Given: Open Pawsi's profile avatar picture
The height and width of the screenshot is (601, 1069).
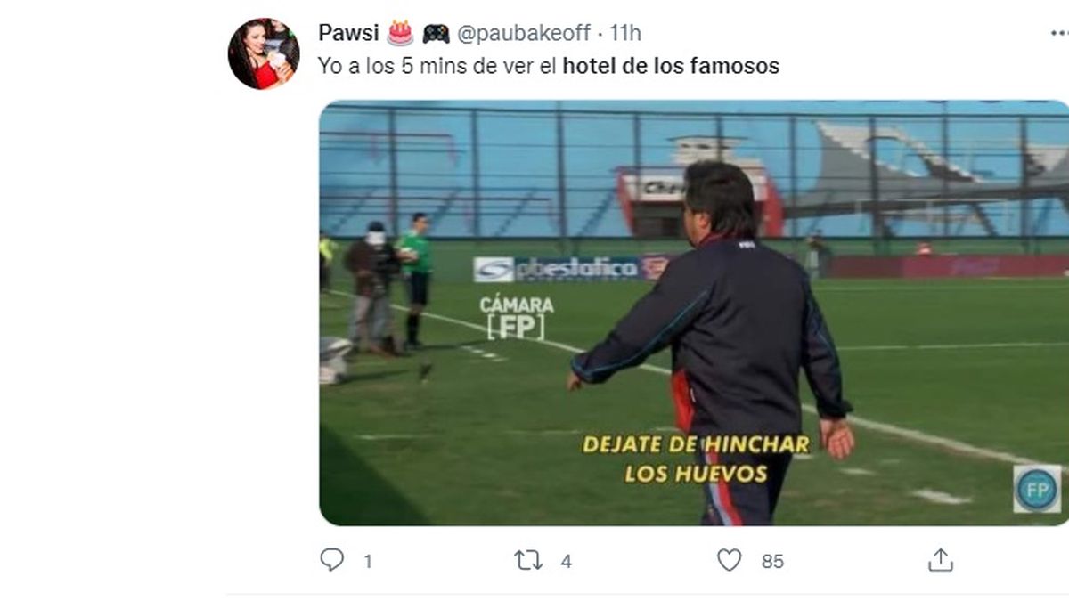Looking at the screenshot, I should (264, 53).
